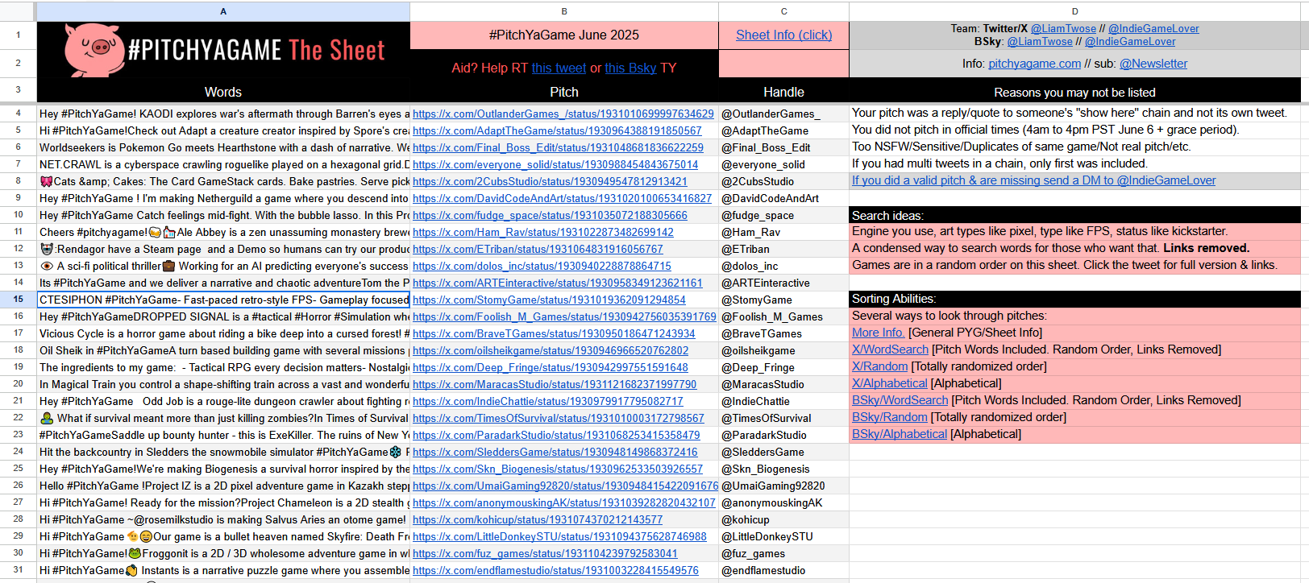Open the More Info. link
1309x583 pixels.
click(x=878, y=333)
